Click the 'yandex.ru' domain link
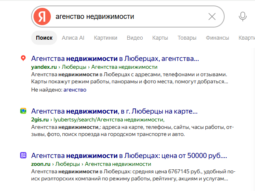 pyautogui.click(x=44, y=67)
